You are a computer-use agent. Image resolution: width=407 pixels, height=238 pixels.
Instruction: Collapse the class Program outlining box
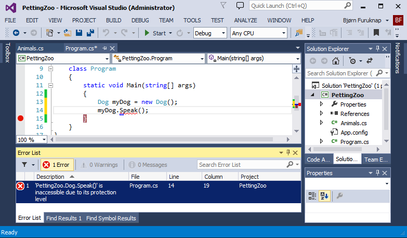51,69
